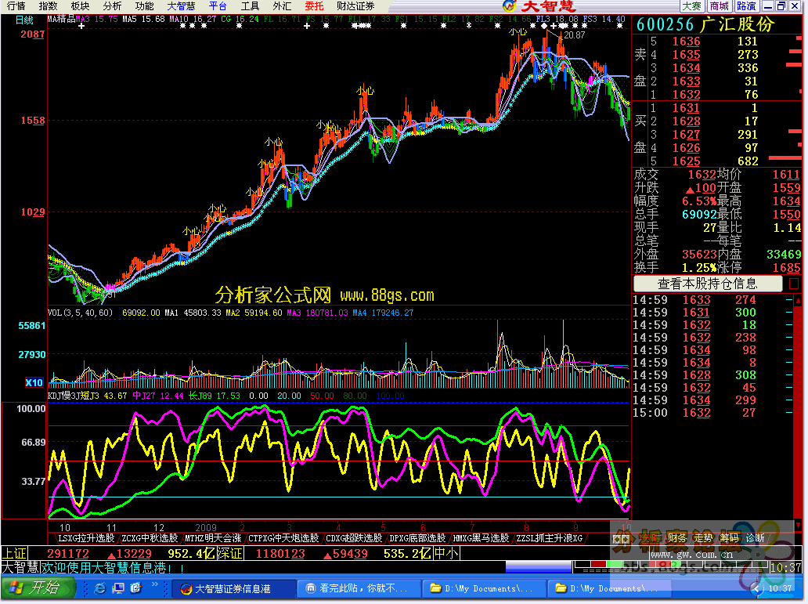Screen dimensions: 808x604
Task: Open the 板块 menu
Action: pos(80,6)
